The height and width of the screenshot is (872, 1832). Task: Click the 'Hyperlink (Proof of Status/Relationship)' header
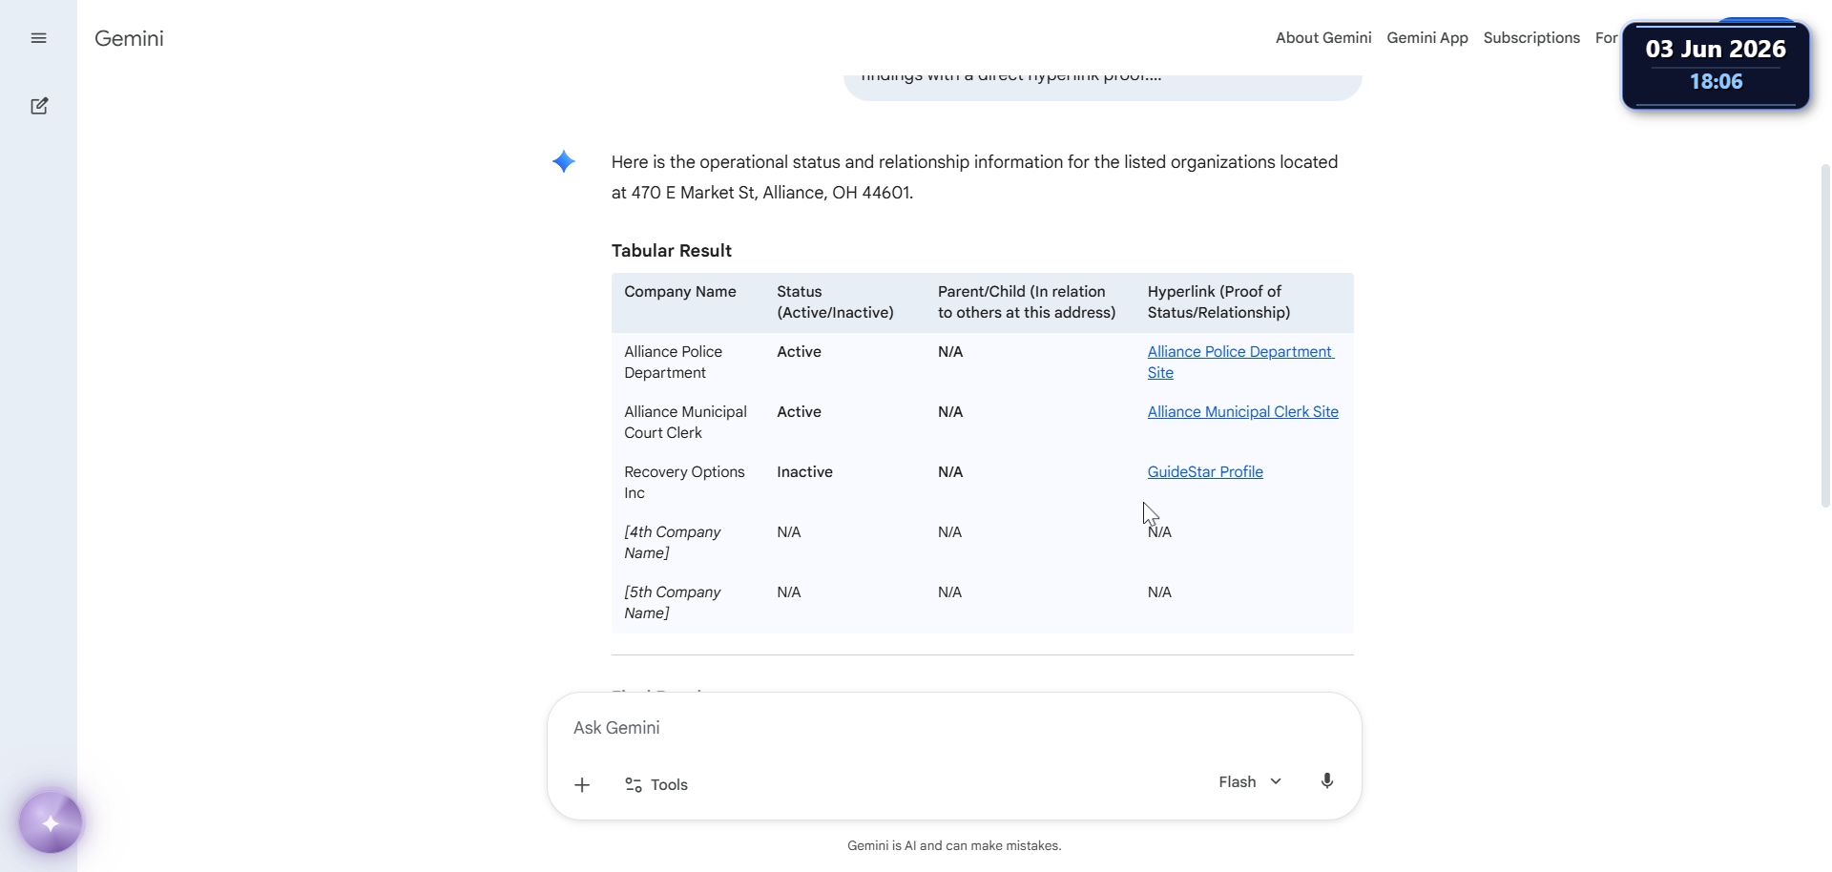point(1218,302)
